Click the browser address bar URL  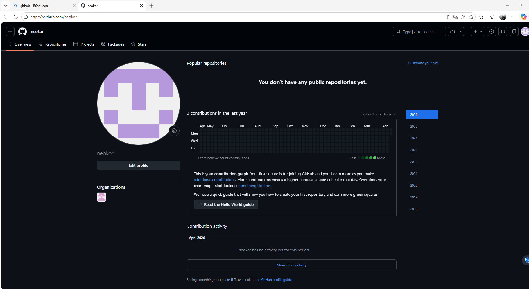tap(53, 17)
